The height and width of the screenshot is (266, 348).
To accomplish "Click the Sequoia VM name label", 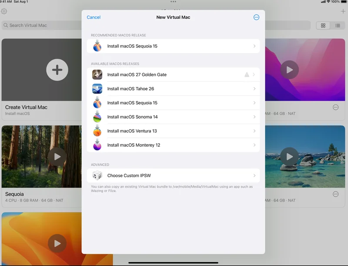I will (14, 194).
